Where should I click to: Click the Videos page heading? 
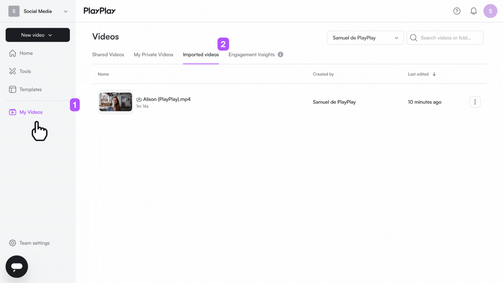pos(105,37)
